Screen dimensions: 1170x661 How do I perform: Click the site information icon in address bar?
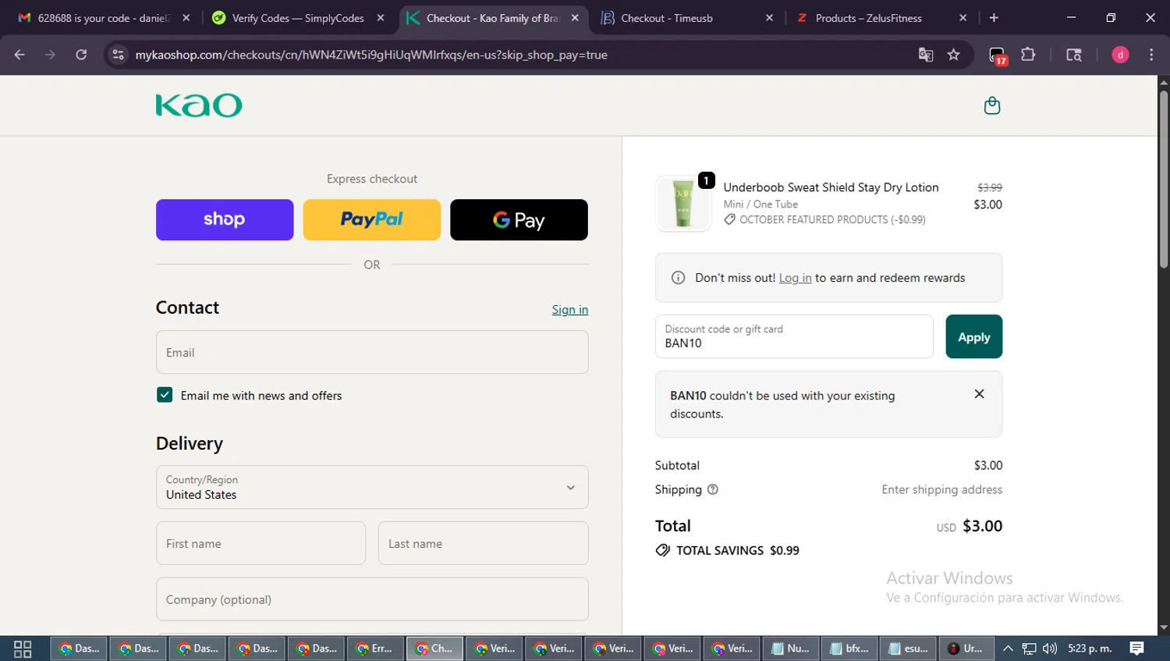[119, 55]
